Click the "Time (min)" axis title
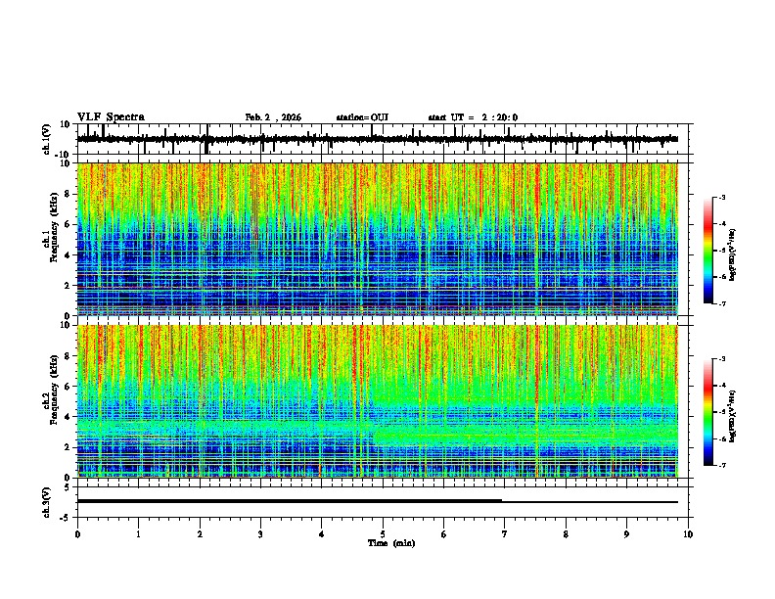 click(x=391, y=543)
